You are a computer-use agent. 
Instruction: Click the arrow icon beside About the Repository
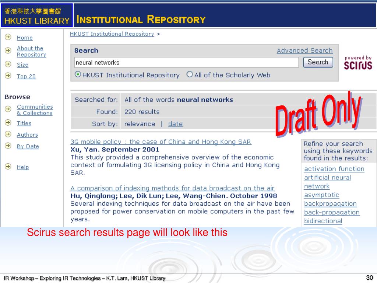pyautogui.click(x=8, y=50)
